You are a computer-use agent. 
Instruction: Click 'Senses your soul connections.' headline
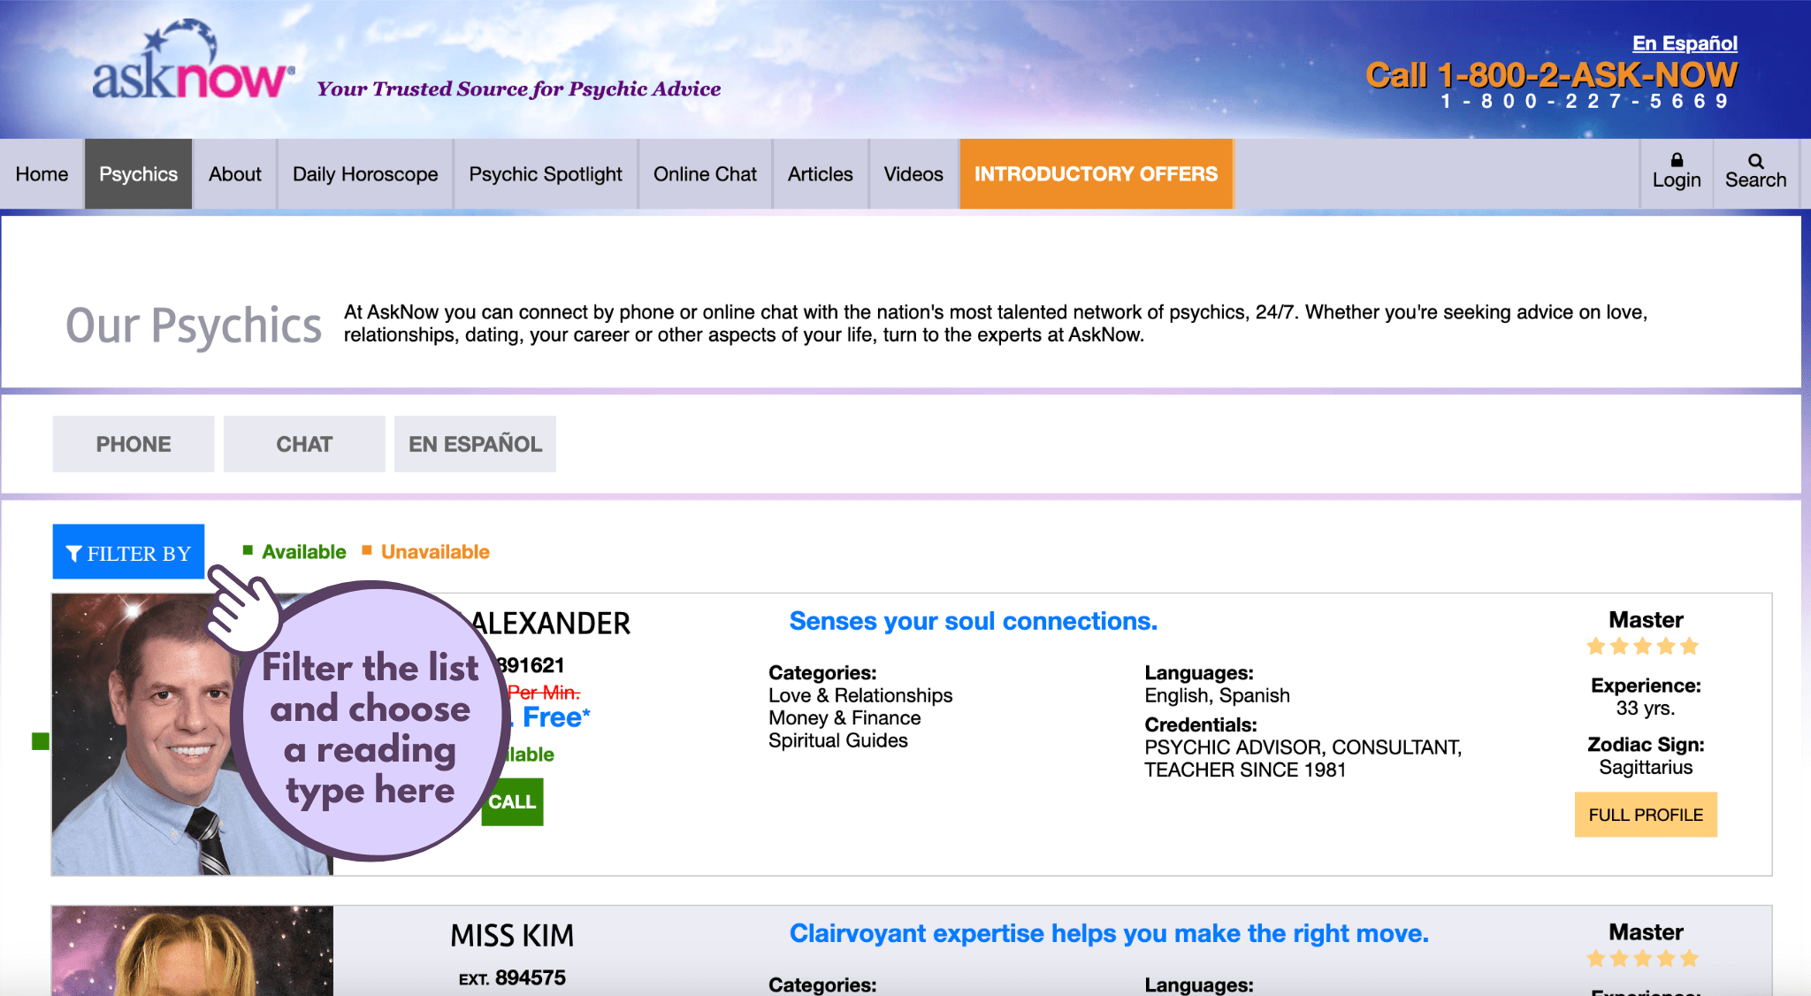[973, 621]
